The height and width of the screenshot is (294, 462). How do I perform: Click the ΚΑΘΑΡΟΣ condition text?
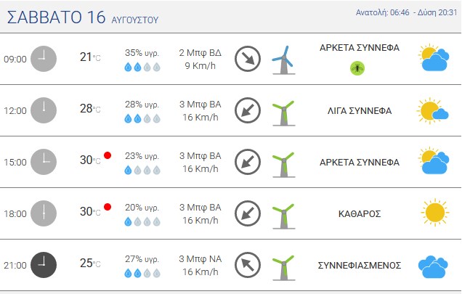point(359,214)
